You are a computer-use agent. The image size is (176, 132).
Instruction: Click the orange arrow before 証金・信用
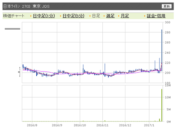[x=145, y=16]
